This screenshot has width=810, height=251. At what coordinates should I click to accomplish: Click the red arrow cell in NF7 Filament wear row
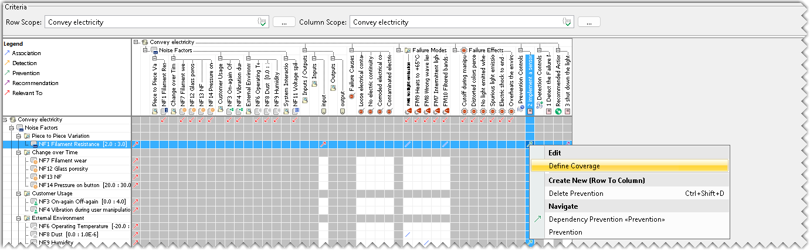point(136,161)
